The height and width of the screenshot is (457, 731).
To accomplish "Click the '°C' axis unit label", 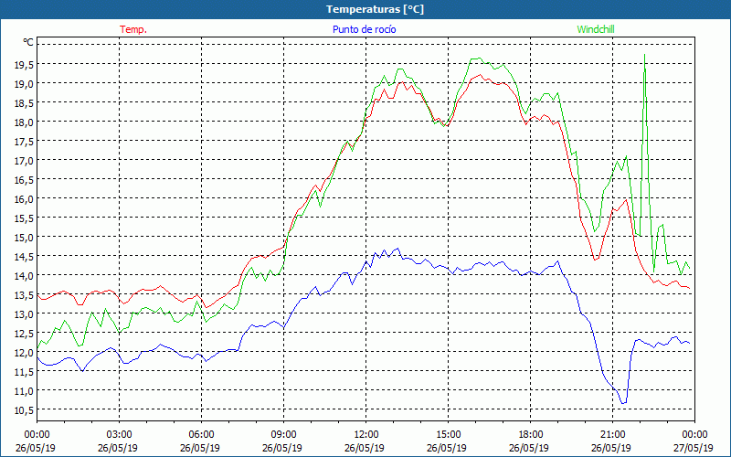I will tap(28, 42).
